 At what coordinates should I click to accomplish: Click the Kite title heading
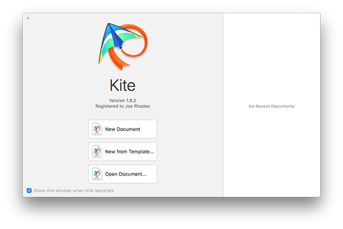(122, 85)
